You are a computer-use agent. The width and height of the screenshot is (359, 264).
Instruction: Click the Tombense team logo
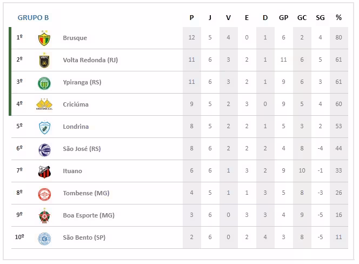44,194
